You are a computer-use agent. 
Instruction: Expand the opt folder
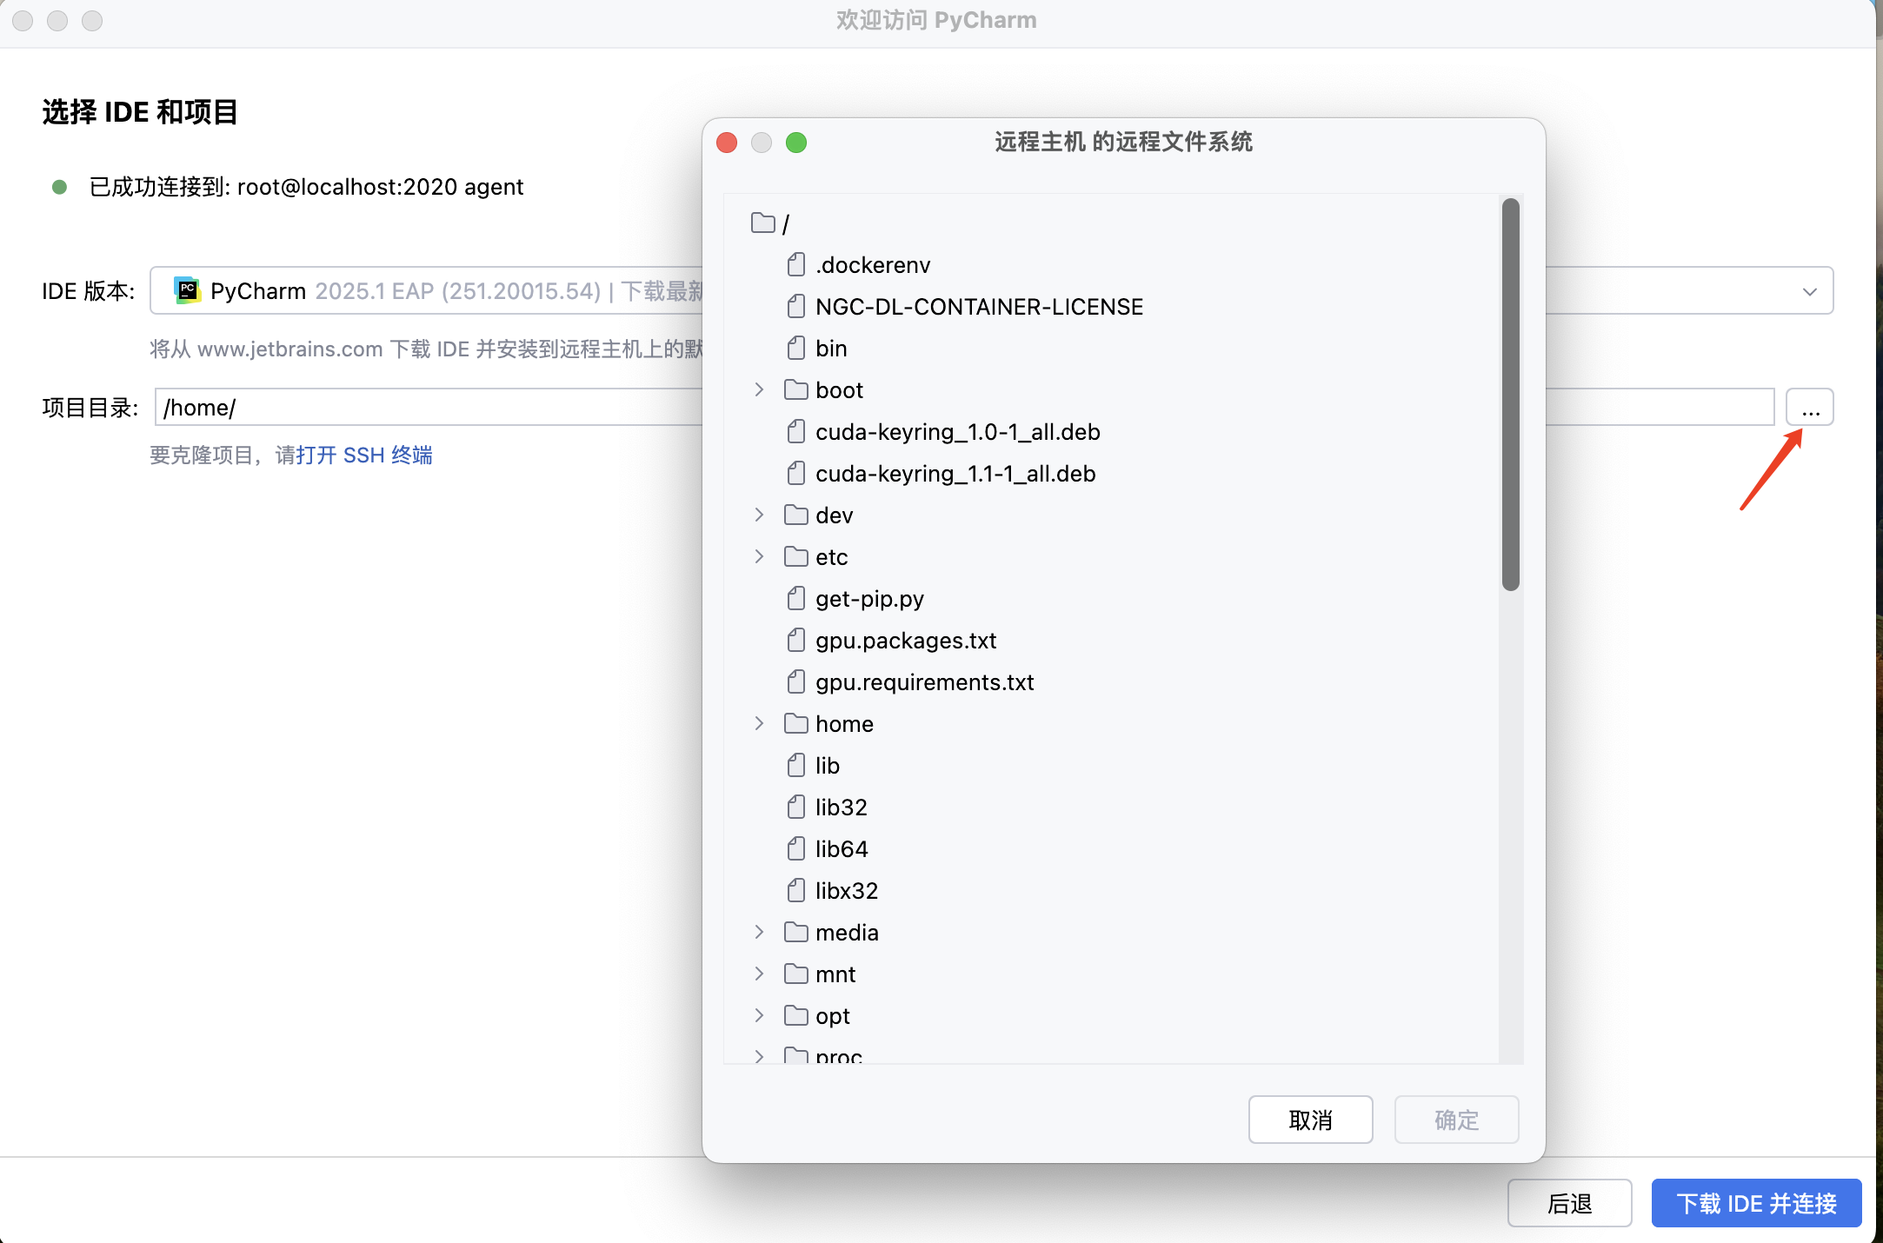coord(759,1016)
